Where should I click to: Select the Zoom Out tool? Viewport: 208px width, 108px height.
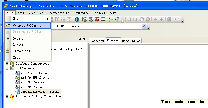coord(135,19)
